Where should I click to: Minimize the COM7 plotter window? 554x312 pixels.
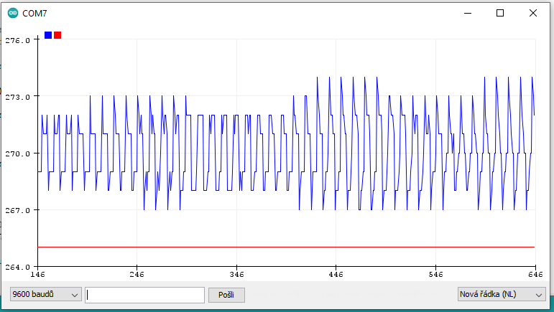point(467,13)
